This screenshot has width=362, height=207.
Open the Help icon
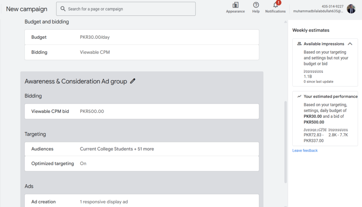point(256,5)
